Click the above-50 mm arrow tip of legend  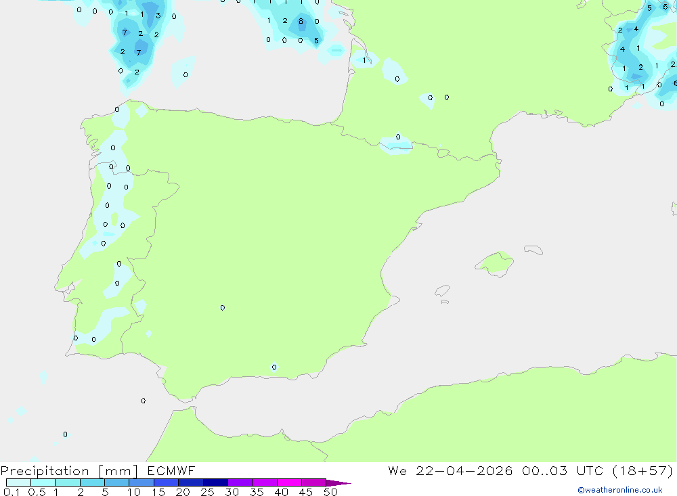[338, 483]
